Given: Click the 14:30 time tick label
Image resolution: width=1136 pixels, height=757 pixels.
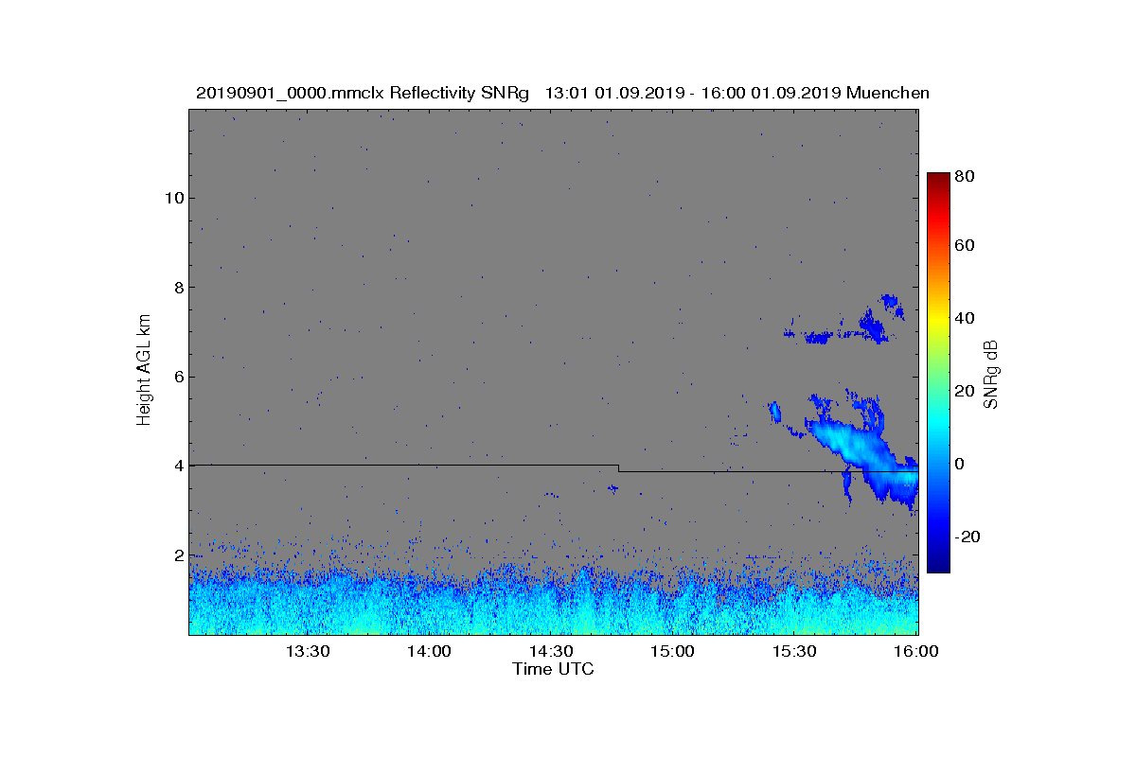Looking at the screenshot, I should coord(552,651).
